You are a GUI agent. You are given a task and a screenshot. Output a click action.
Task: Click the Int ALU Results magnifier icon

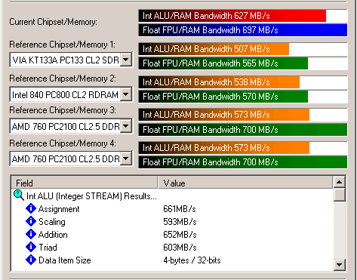(x=19, y=195)
